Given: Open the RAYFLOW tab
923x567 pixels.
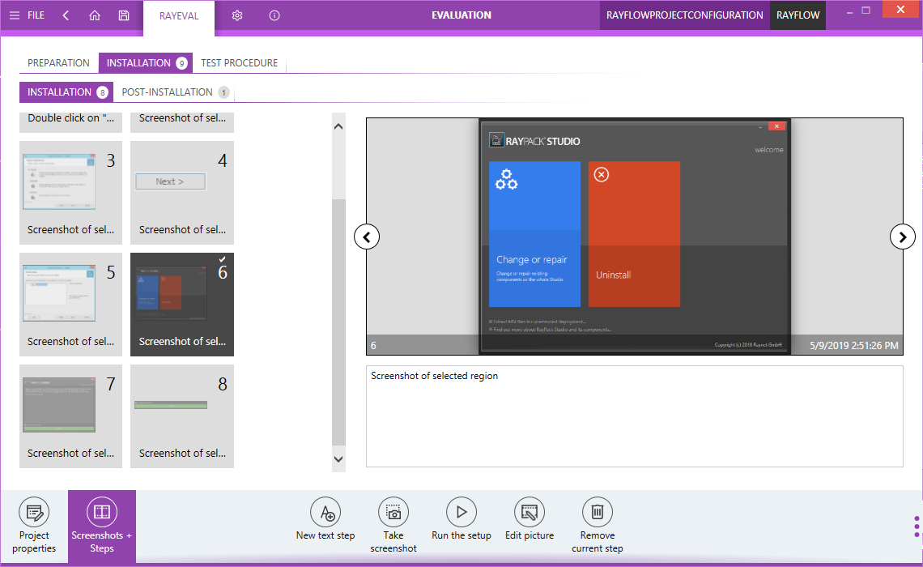Looking at the screenshot, I should (798, 15).
